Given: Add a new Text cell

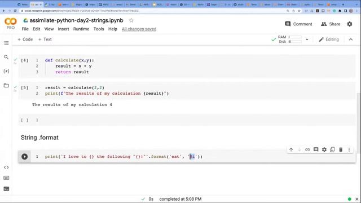Looking at the screenshot, I should click(x=45, y=39).
